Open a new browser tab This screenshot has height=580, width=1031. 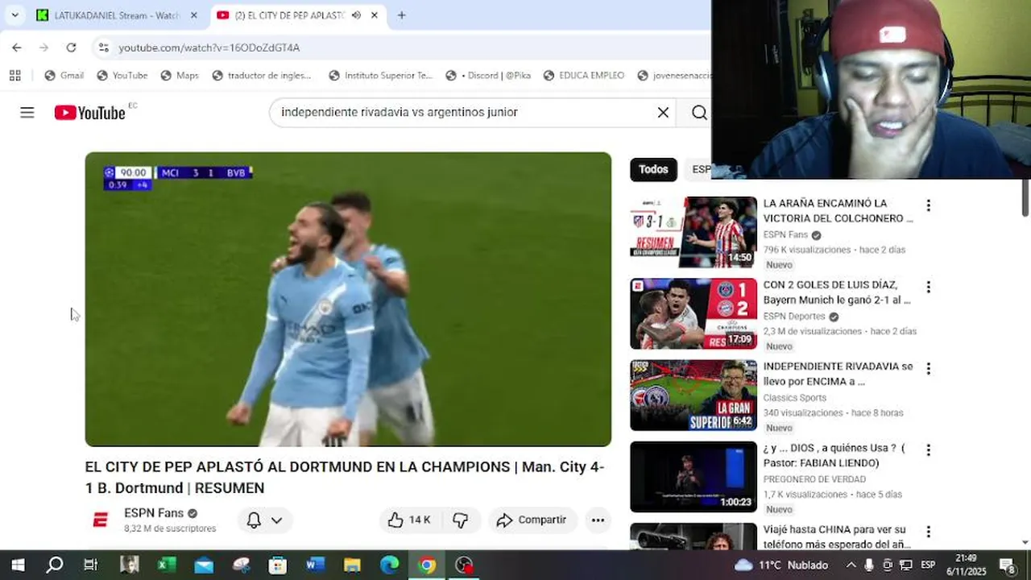(402, 15)
